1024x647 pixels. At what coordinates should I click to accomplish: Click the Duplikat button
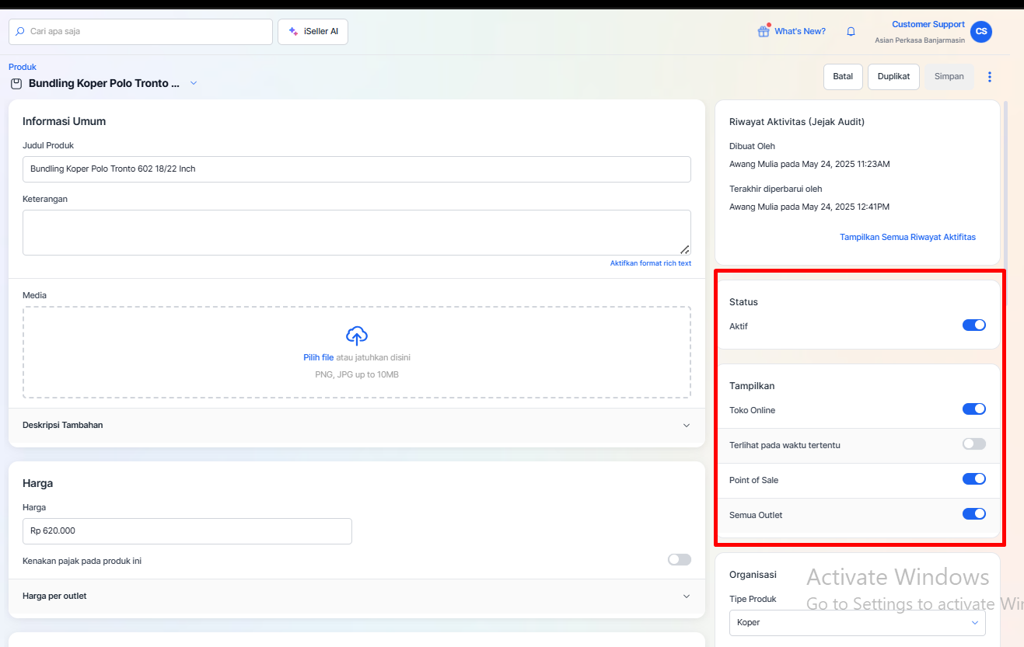(893, 77)
